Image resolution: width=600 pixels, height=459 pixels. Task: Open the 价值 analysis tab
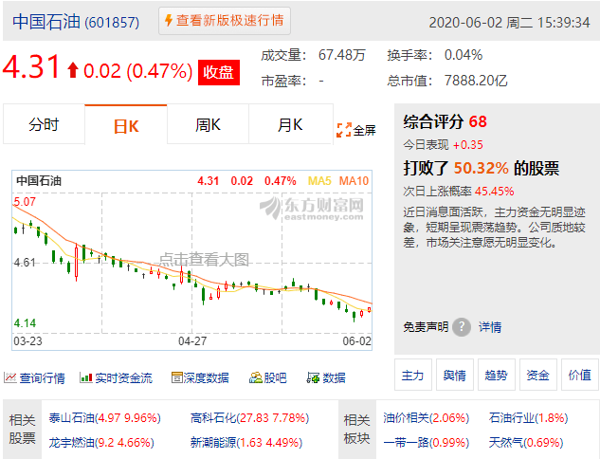click(580, 375)
